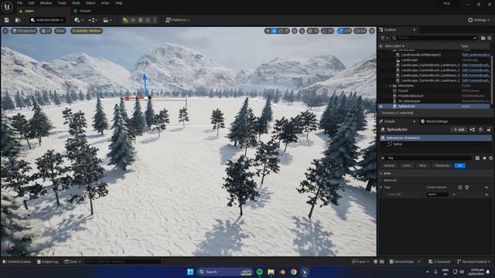Toggle the lock details icon
The width and height of the screenshot is (495, 278).
pos(489,130)
